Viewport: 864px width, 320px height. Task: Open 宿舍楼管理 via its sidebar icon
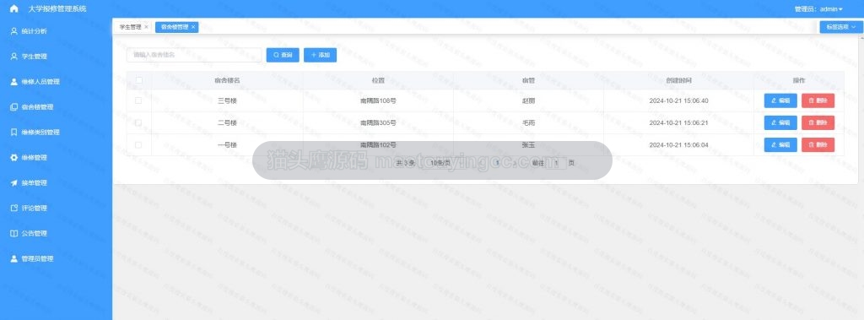[x=14, y=107]
